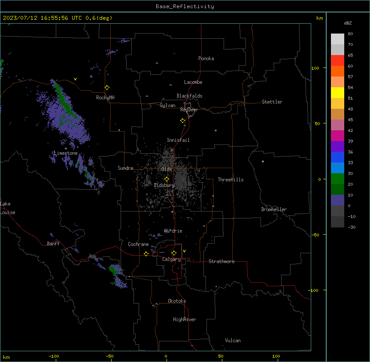Click the yellow diamond marker above Didsbury
370x362 pixels.
tap(167, 179)
